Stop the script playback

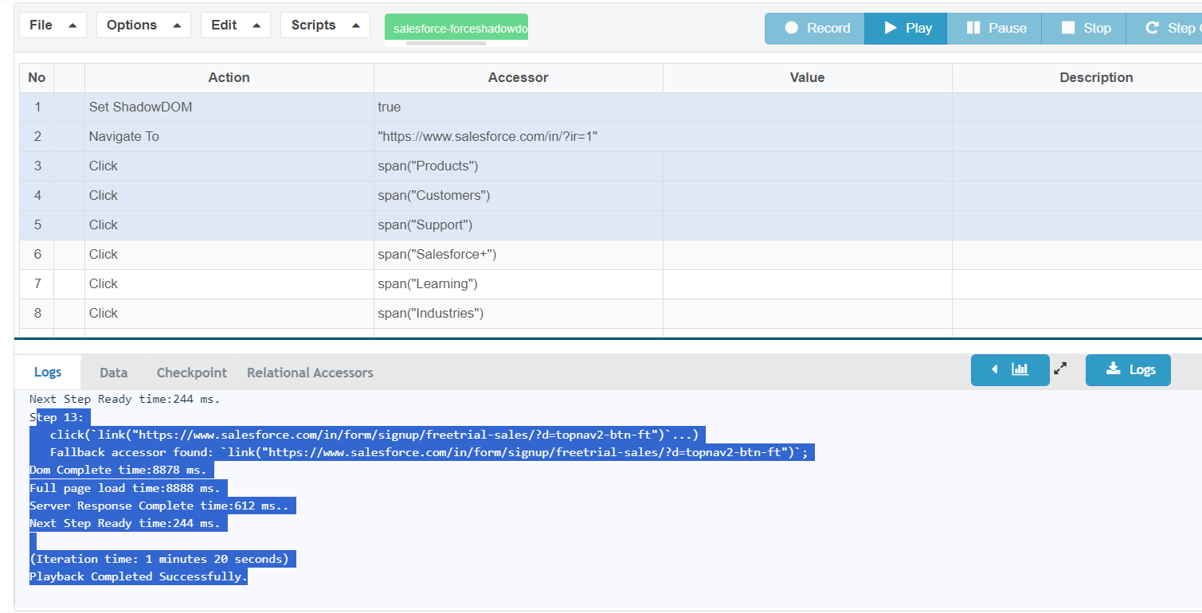1084,29
